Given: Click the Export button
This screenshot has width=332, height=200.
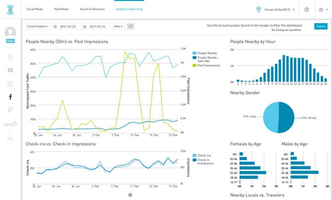Looking at the screenshot, I should point(321,26).
